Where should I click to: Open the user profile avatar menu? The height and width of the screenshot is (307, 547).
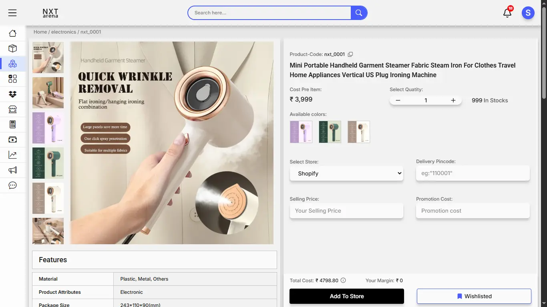click(x=528, y=13)
